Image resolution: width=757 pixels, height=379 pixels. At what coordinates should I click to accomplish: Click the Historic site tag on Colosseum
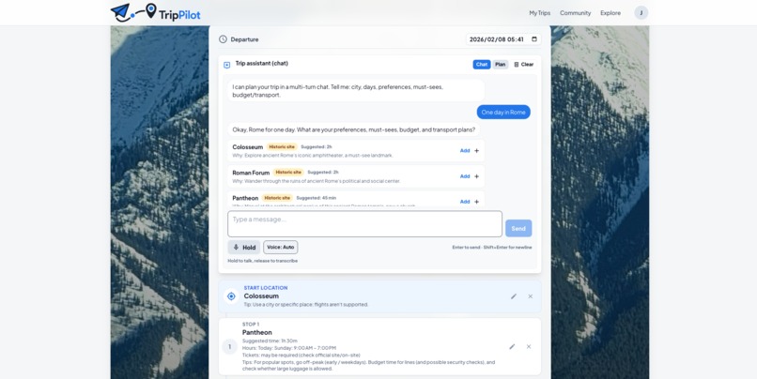282,147
